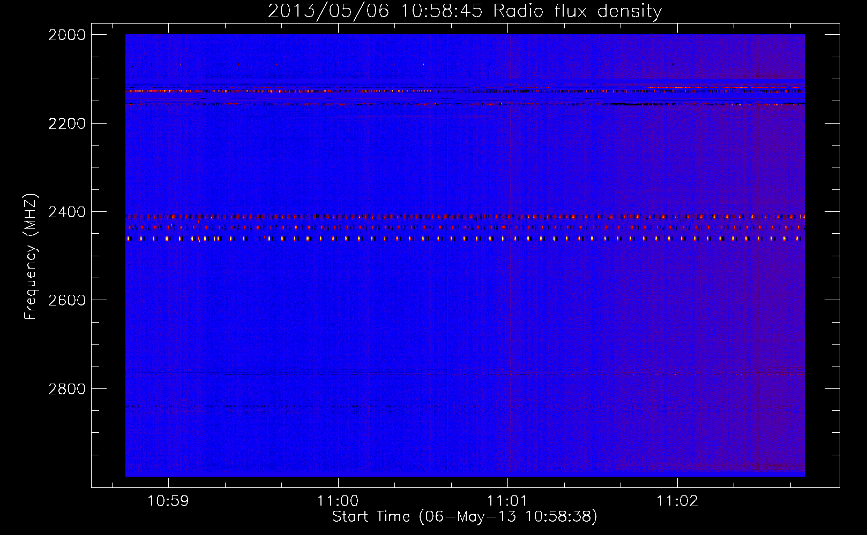Screen dimensions: 867x535
Task: Select the '2800' frequency axis label
Action: pos(67,389)
